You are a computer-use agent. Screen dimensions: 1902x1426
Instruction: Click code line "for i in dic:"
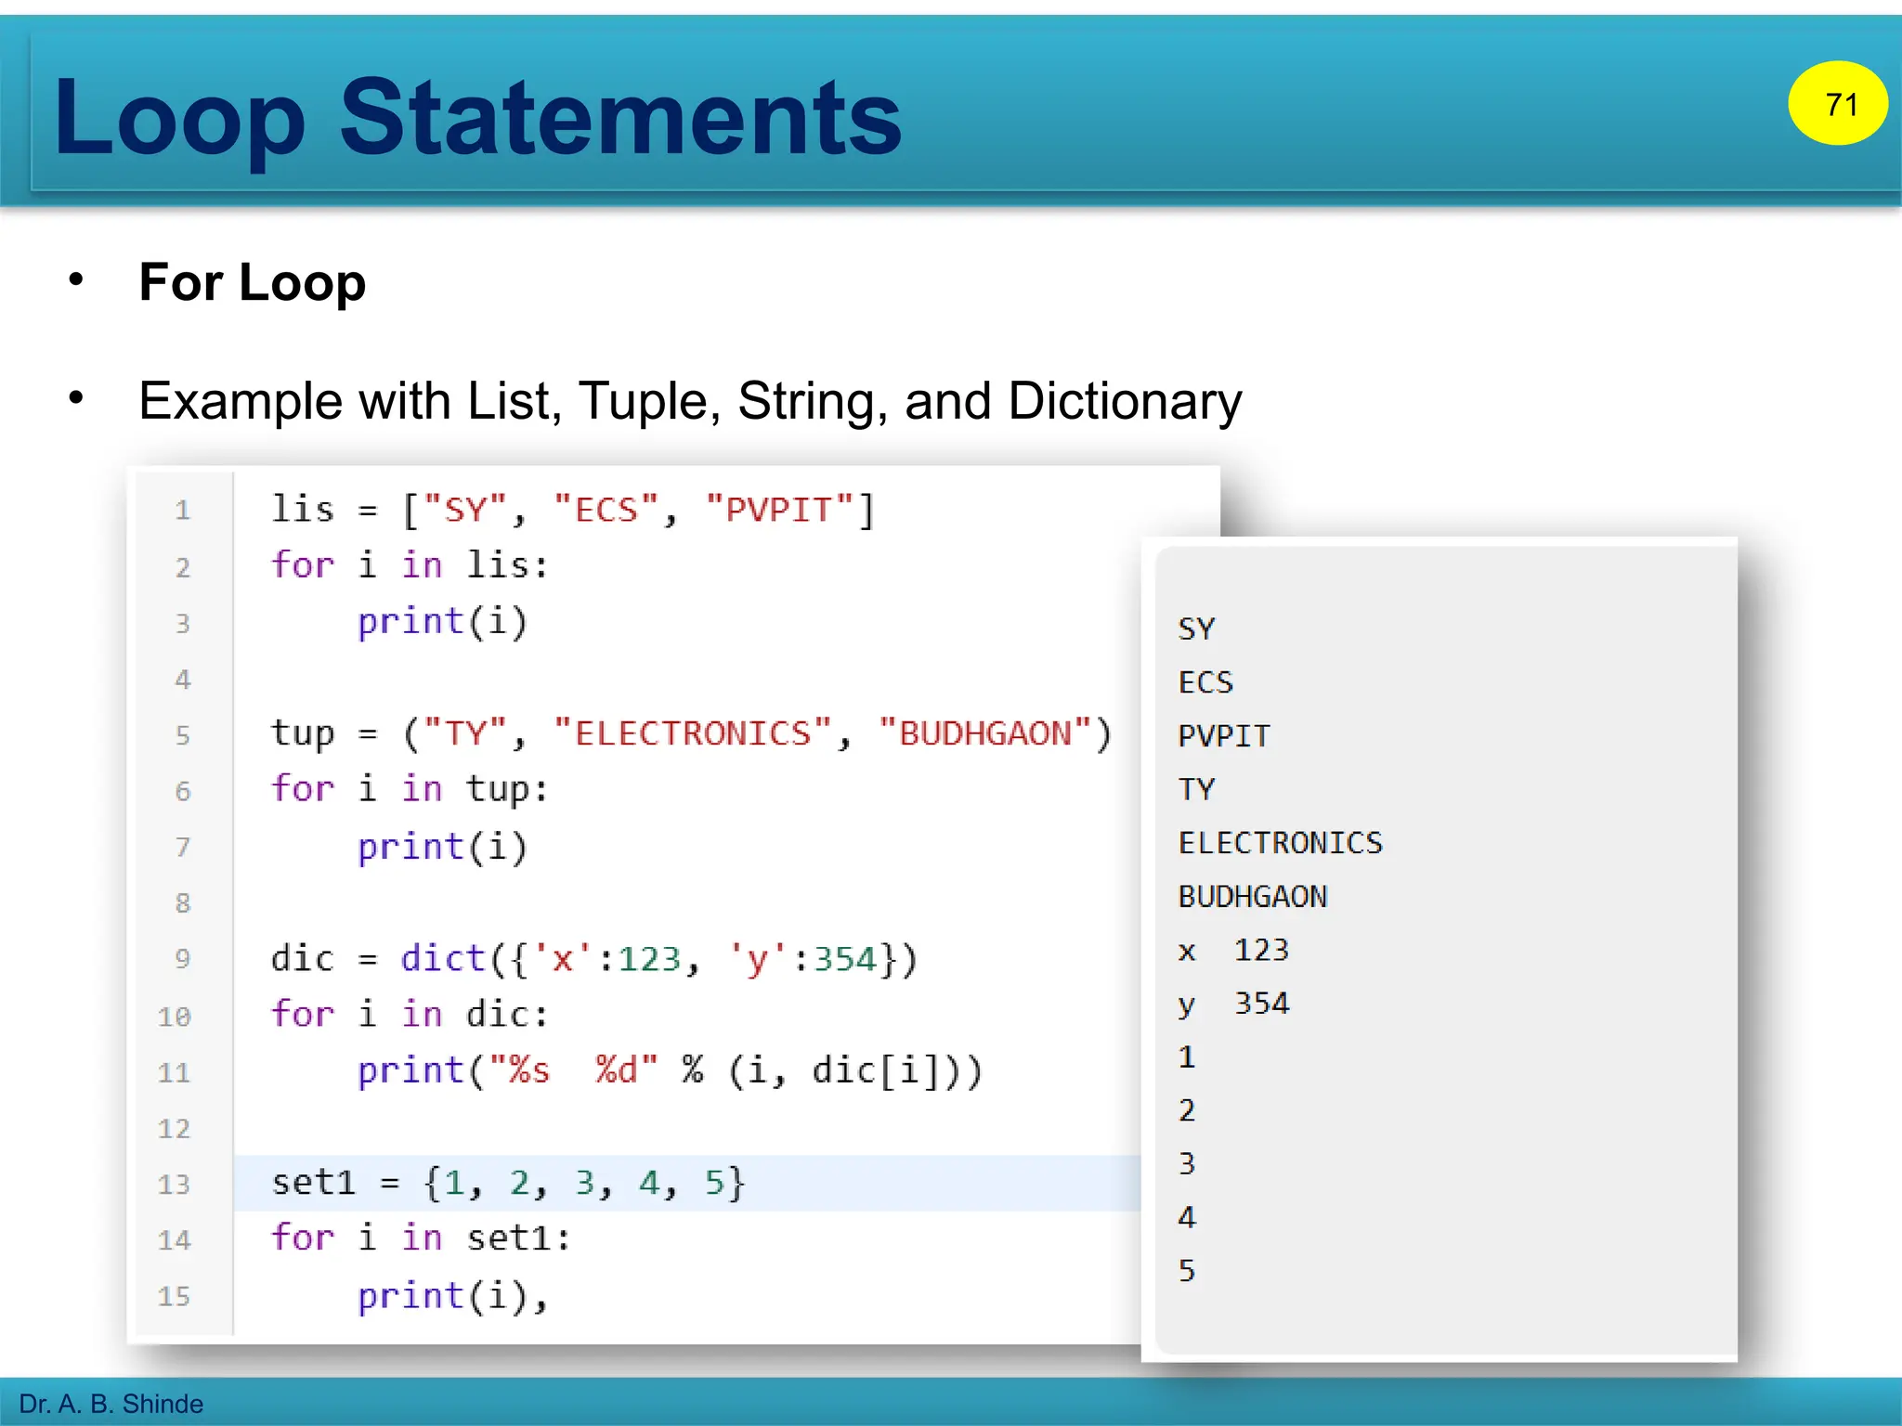coord(410,1014)
